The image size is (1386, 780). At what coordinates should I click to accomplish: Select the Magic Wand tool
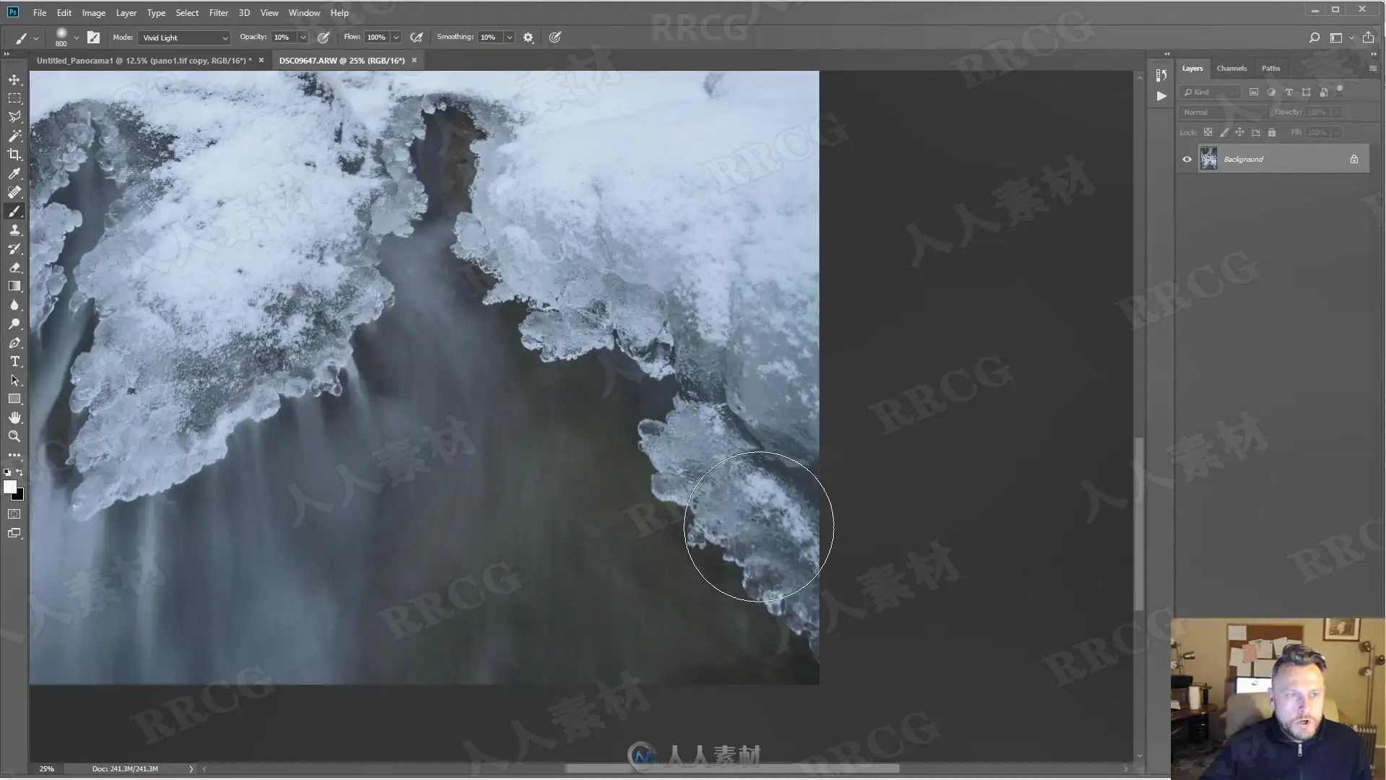tap(14, 136)
